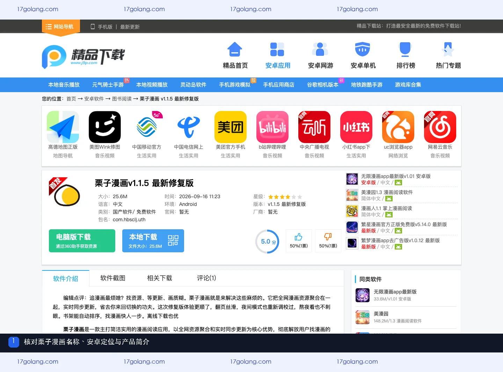This screenshot has height=372, width=503.
Task: Select 手机应用商店 in blue nav bar
Action: click(279, 85)
